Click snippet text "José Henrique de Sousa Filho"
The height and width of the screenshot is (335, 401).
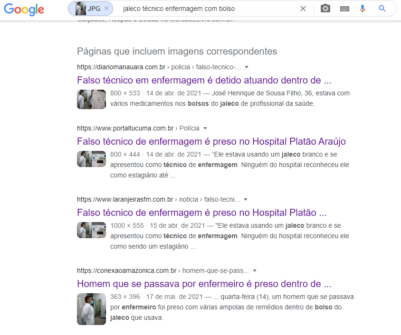pyautogui.click(x=257, y=93)
